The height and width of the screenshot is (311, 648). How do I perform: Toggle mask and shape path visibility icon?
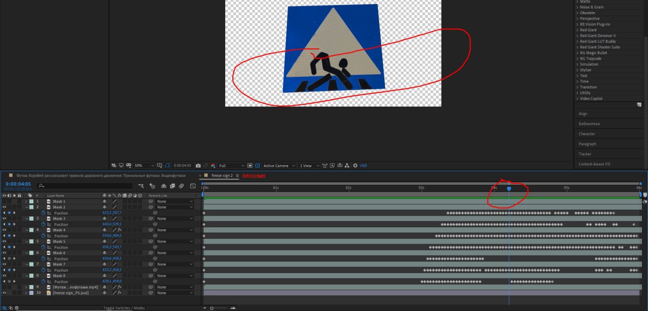click(167, 166)
